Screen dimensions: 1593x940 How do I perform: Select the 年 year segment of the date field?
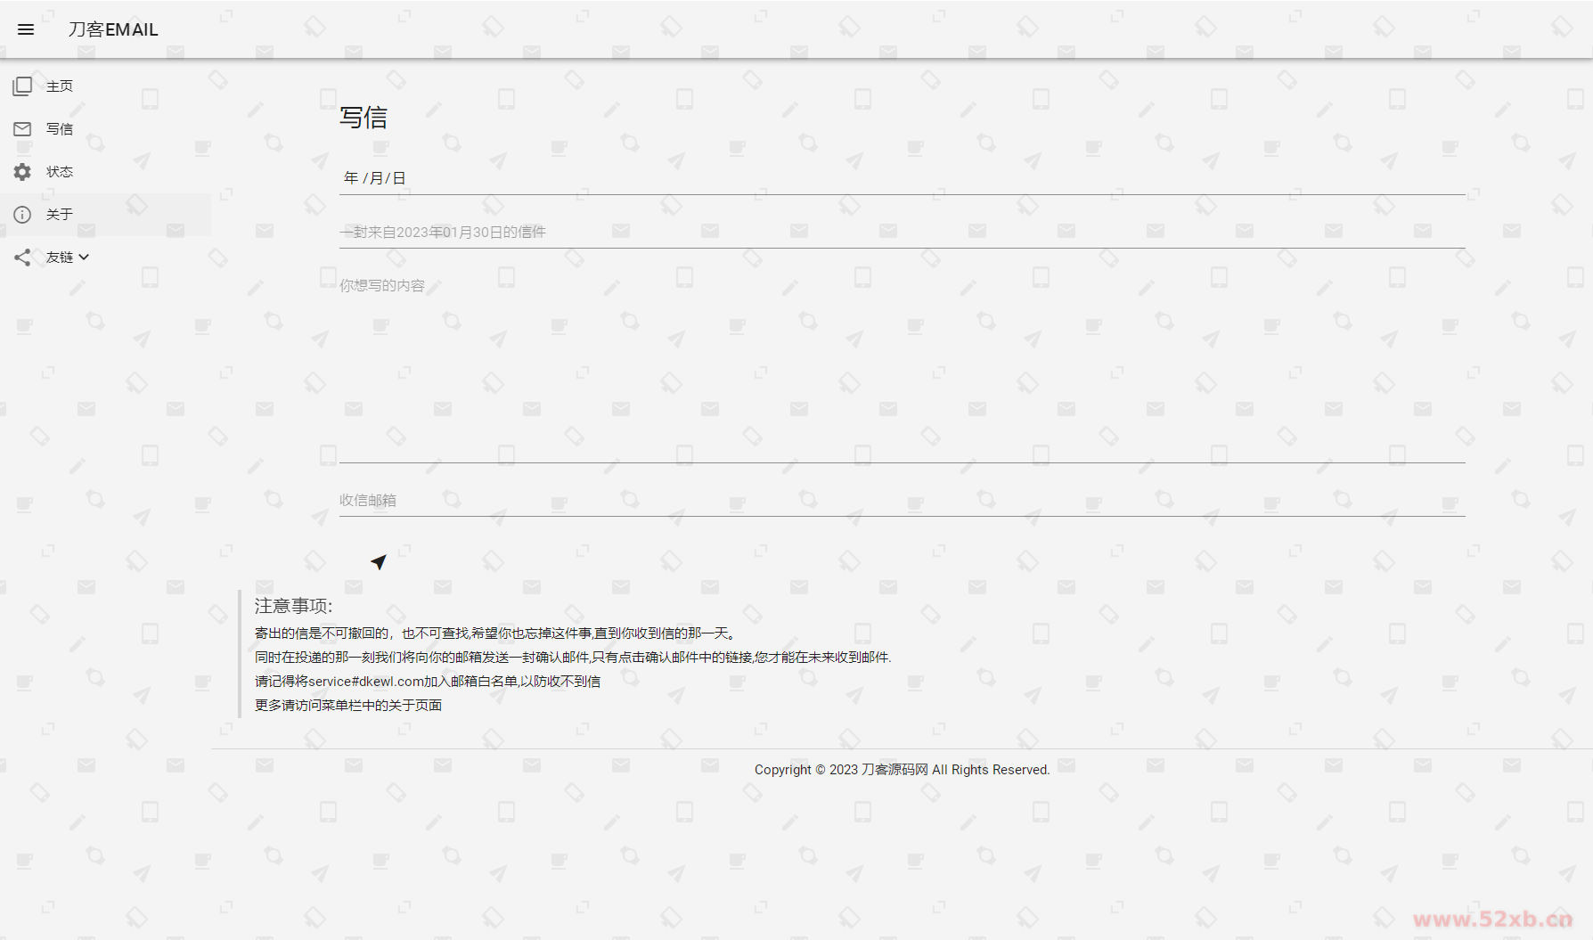(x=351, y=178)
